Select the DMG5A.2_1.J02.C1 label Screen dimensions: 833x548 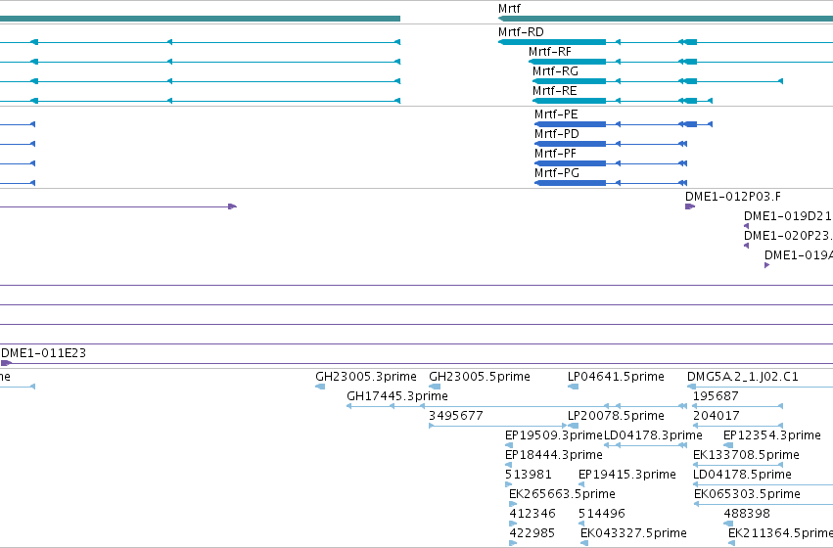pos(742,377)
